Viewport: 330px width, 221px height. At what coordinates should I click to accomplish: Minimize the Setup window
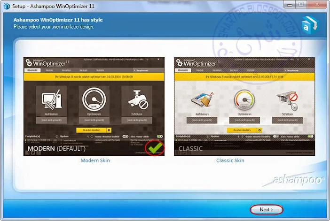click(290, 4)
